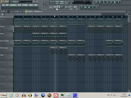This screenshot has width=131, height=98.
Task: Open clip menu of first Pattern 6 clip
Action: tap(68, 55)
